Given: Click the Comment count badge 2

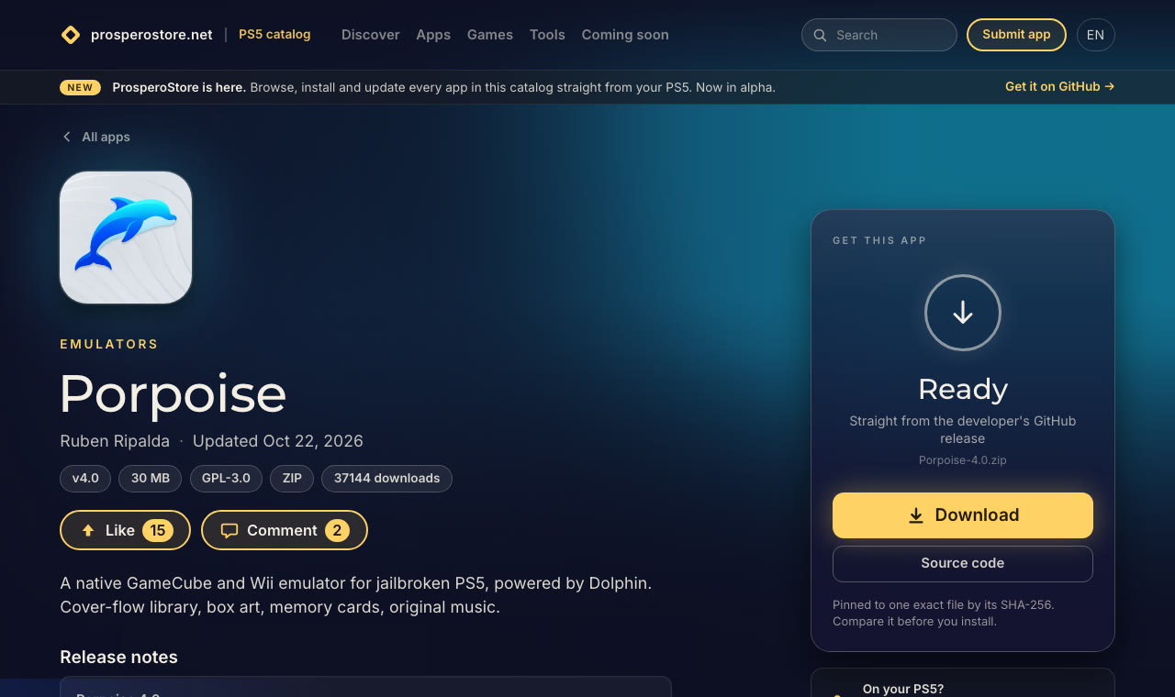Looking at the screenshot, I should (x=337, y=530).
